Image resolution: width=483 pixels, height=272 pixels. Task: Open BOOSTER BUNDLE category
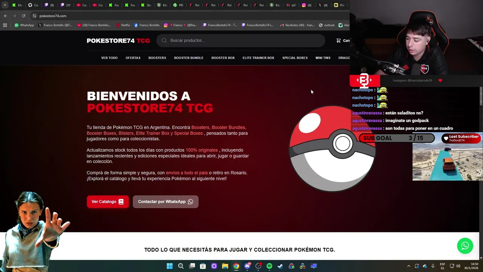point(189,58)
